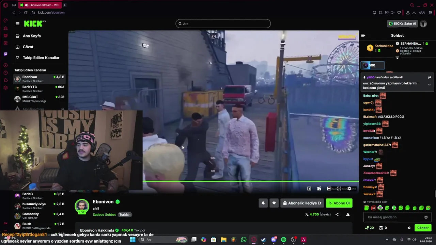
Task: Open BarisG channel from sidebar
Action: 39,196
